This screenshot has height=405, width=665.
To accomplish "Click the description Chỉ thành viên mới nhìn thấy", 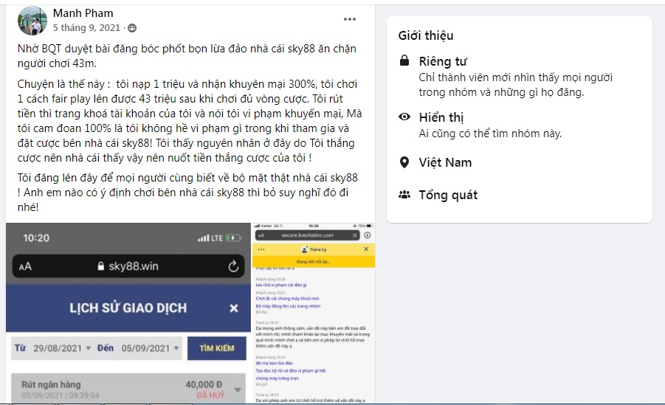I will 516,85.
